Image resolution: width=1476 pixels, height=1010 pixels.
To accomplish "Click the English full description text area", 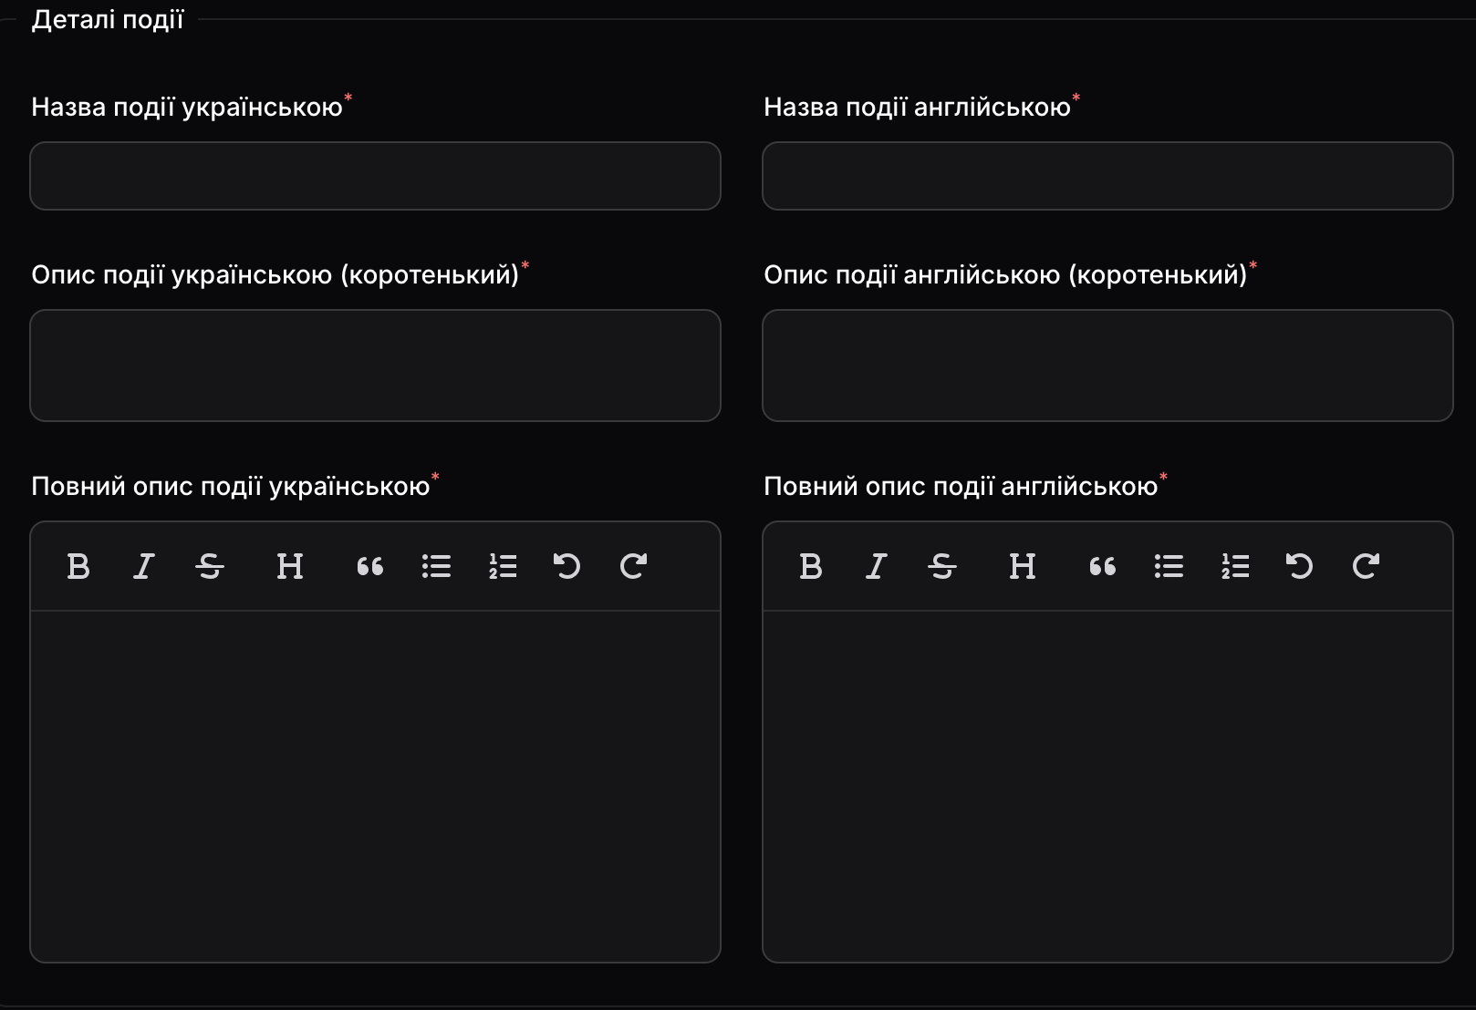I will click(x=1107, y=784).
